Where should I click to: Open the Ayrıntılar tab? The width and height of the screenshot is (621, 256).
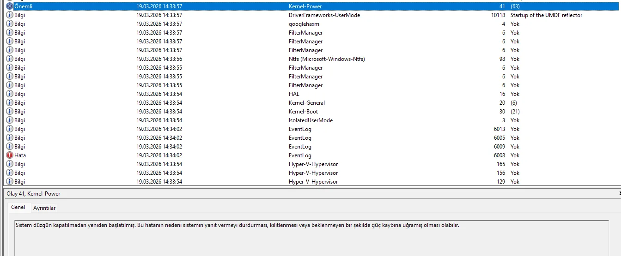[44, 208]
